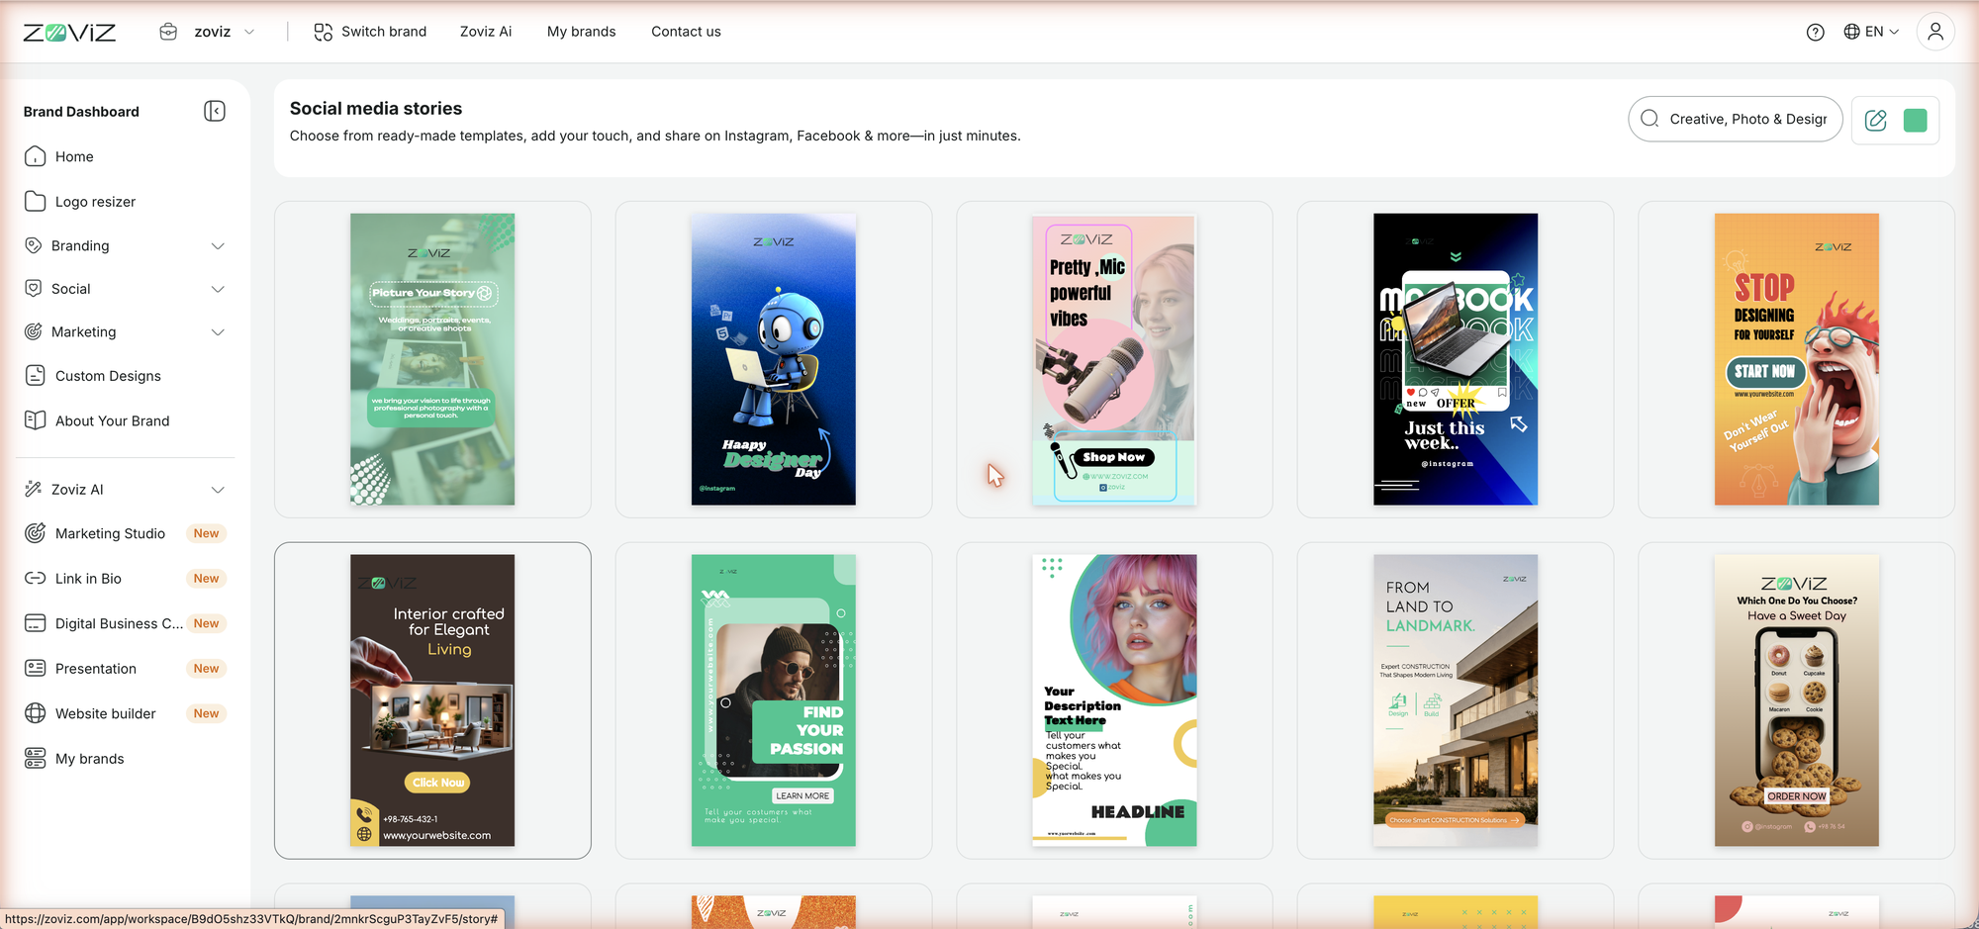Click the Brand Dashboard title
Viewport: 1979px width, 929px height.
pyautogui.click(x=81, y=112)
